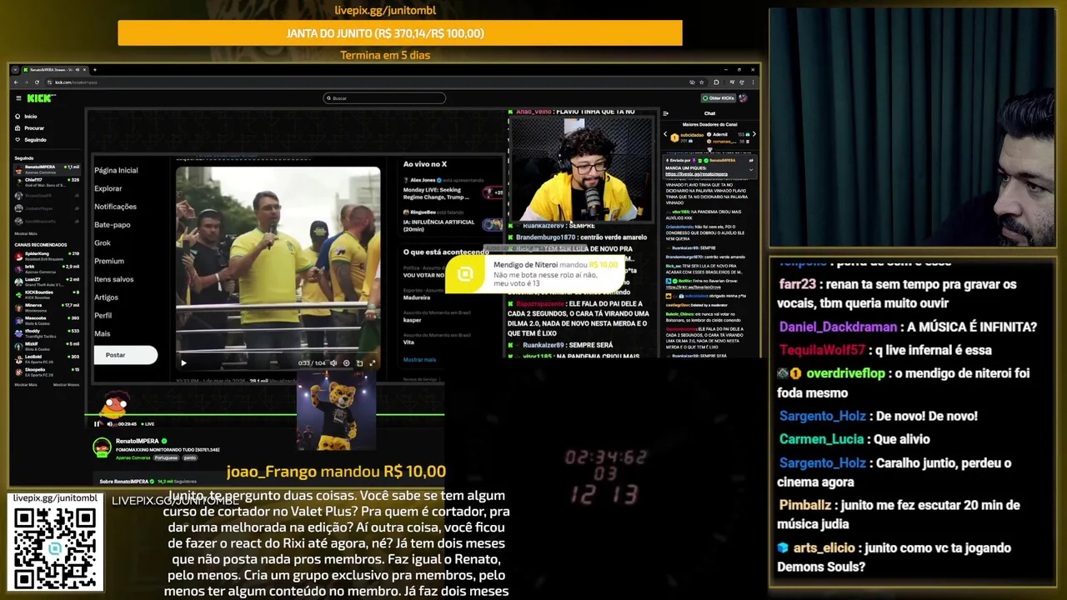Click Mostrar mais under trending topics
The image size is (1067, 600).
tap(419, 360)
